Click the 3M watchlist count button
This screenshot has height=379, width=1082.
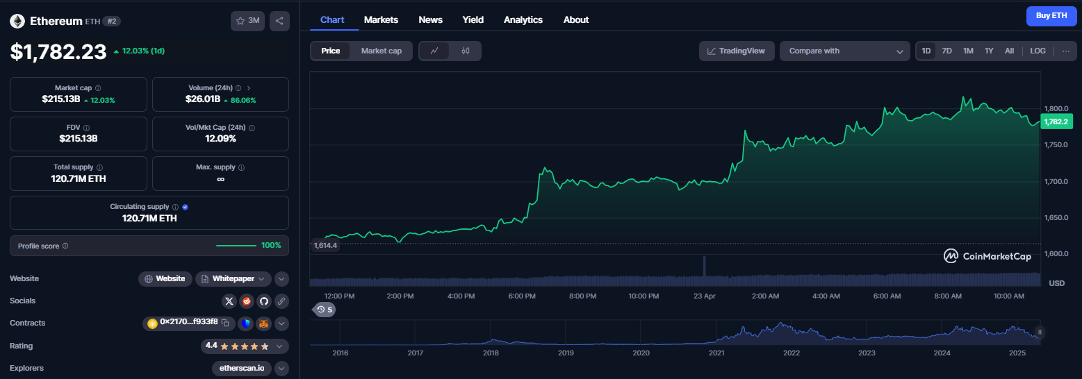[x=247, y=21]
